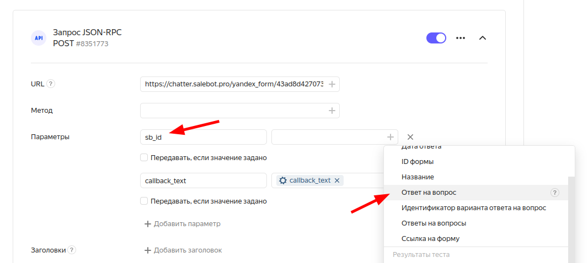This screenshot has height=263, width=588.
Task: Choose 'Ссылка на форму' in the dropdown
Action: pos(430,239)
